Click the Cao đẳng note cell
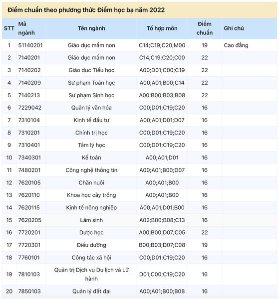 236,45
